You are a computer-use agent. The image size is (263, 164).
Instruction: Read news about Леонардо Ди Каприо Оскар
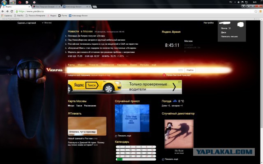pyautogui.click(x=86, y=36)
